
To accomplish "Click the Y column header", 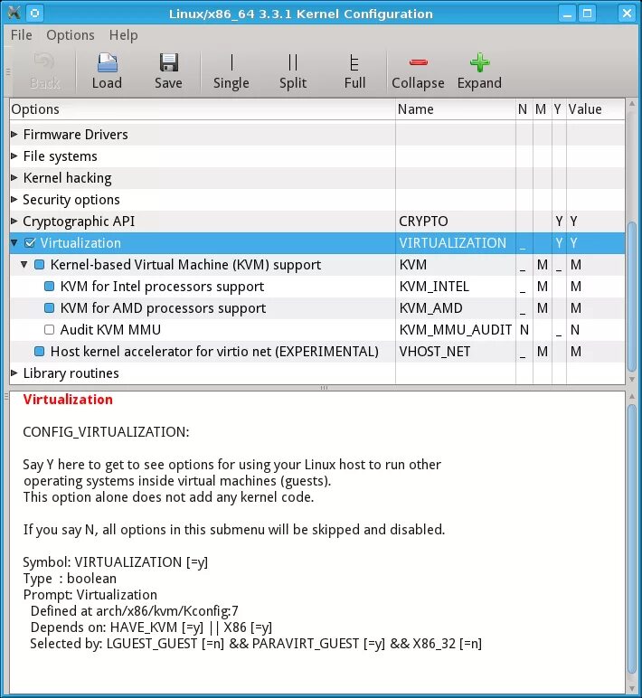I will click(559, 109).
